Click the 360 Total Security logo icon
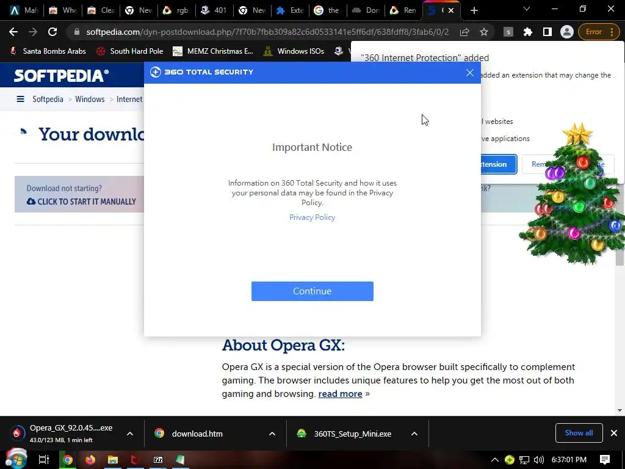This screenshot has height=469, width=625. (156, 72)
